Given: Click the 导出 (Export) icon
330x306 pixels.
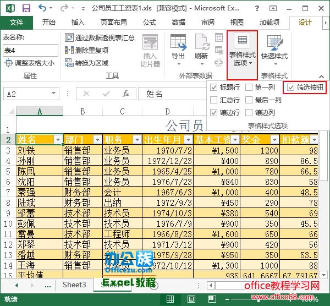Looking at the screenshot, I should 178,46.
